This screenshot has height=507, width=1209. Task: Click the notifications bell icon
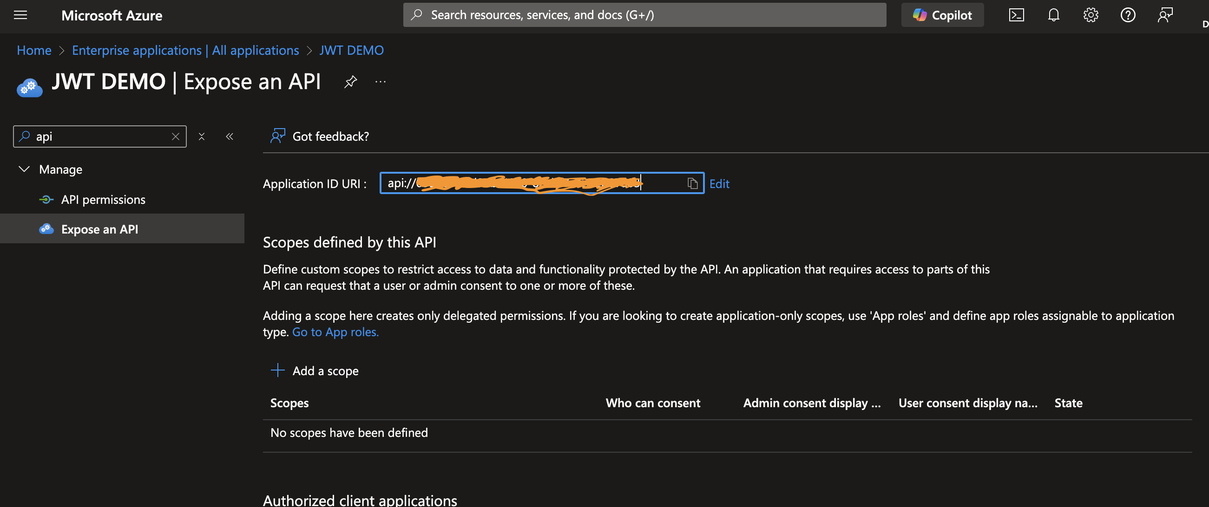click(x=1053, y=14)
